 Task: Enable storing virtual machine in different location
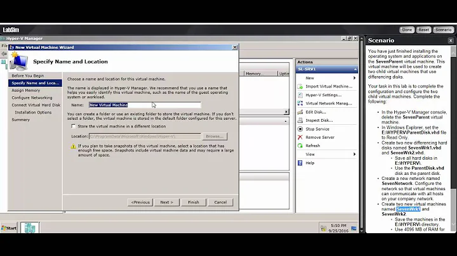click(74, 126)
